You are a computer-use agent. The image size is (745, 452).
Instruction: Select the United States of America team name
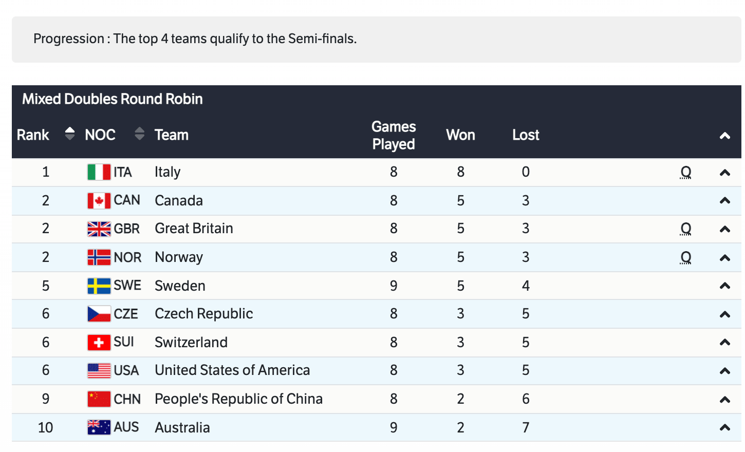232,370
